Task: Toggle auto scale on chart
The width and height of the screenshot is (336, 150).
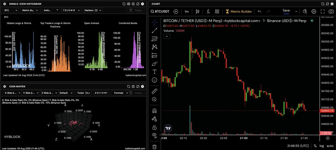Action: 330,146
